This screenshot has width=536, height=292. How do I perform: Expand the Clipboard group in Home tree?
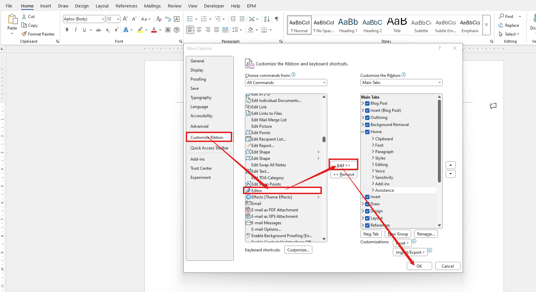373,139
